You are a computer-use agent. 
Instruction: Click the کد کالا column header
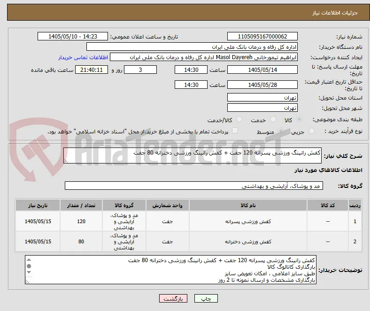[328, 205]
